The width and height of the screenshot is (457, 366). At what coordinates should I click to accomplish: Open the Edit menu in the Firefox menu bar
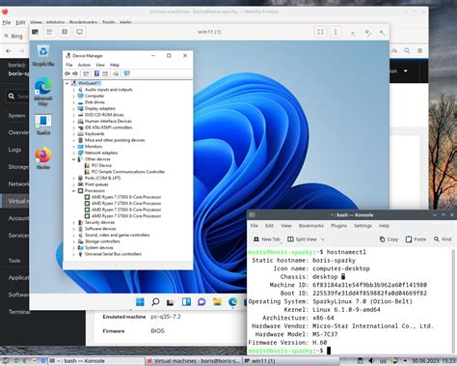pyautogui.click(x=20, y=22)
